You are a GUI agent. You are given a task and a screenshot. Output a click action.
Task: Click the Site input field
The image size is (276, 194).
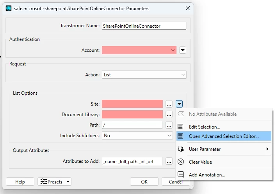132,104
